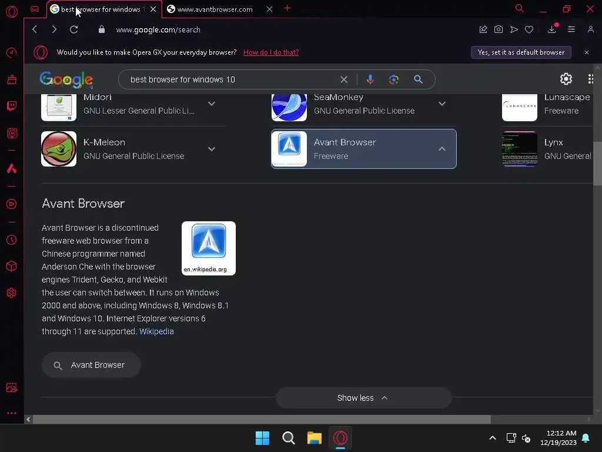Open the Opera GX main menu logo

point(12,12)
